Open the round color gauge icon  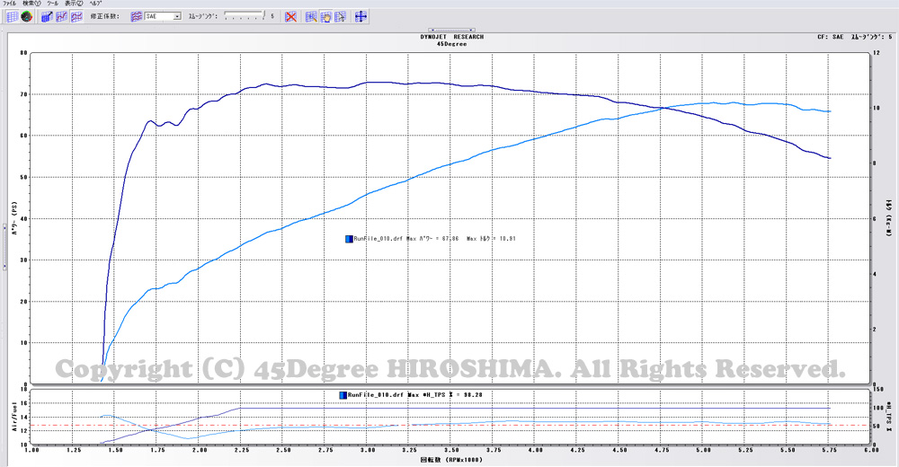27,16
